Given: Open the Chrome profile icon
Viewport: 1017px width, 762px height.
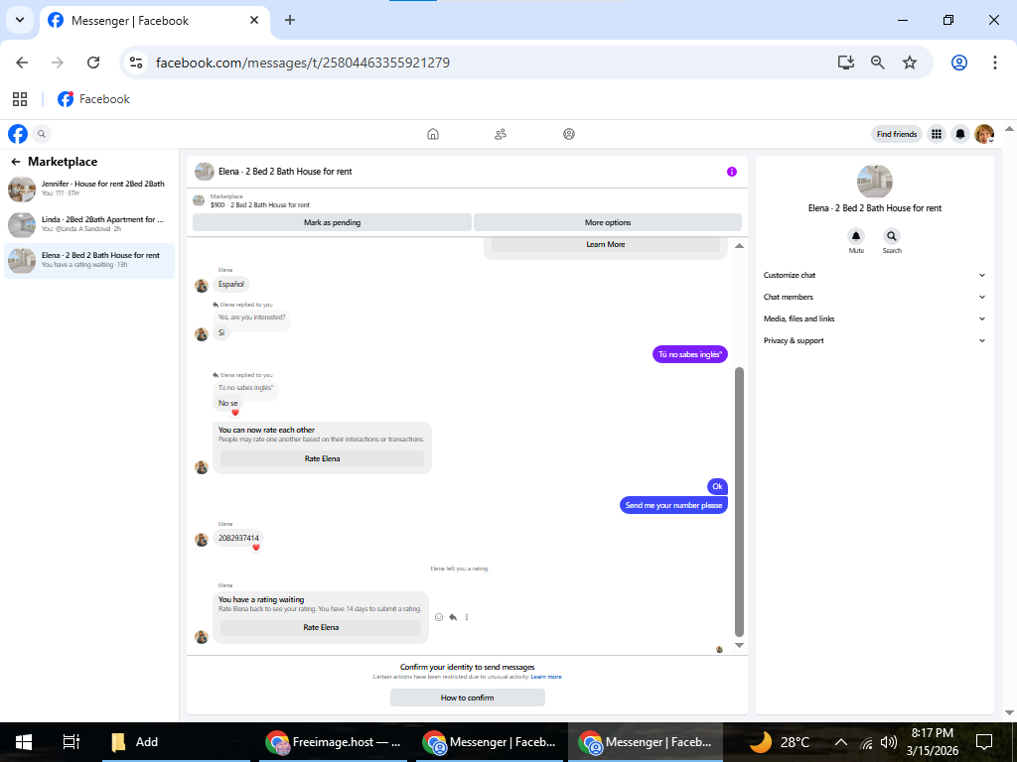Looking at the screenshot, I should point(959,63).
